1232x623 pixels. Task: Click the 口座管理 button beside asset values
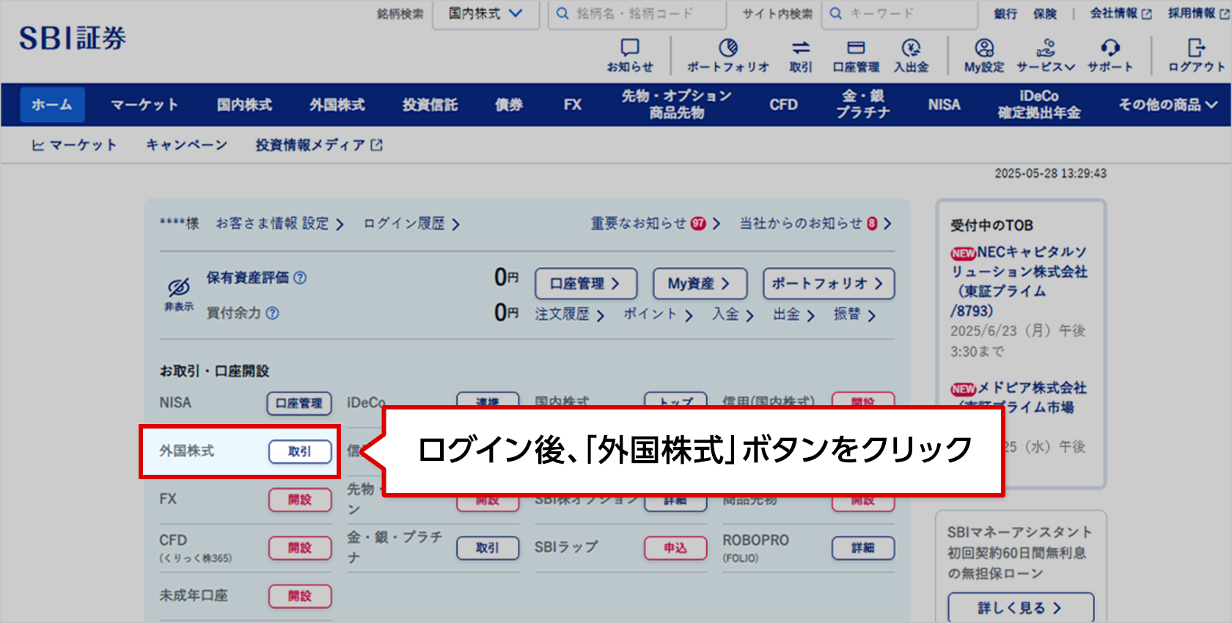586,283
